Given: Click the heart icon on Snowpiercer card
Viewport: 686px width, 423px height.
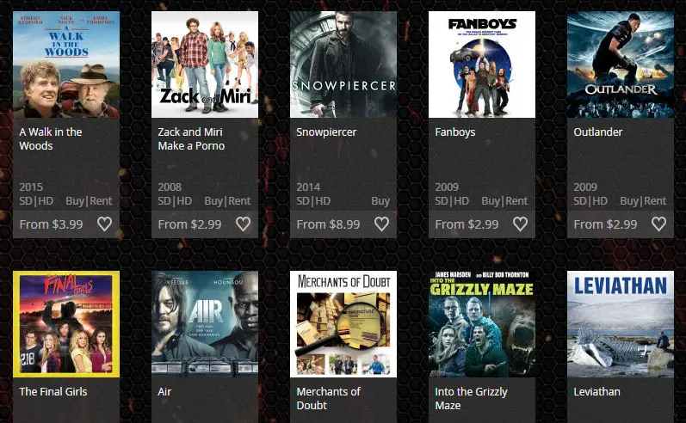Looking at the screenshot, I should (x=381, y=224).
